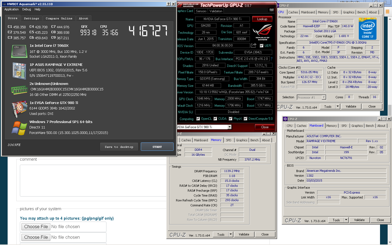Click Validate in CPU-Z Mainboard window
The image size is (392, 245).
point(359,220)
